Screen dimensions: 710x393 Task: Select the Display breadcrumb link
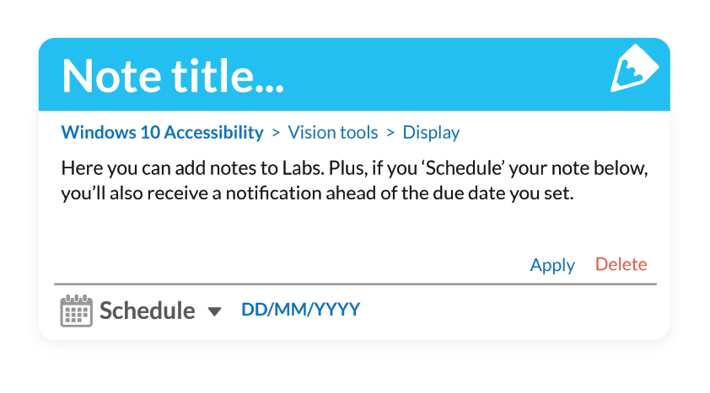[431, 132]
